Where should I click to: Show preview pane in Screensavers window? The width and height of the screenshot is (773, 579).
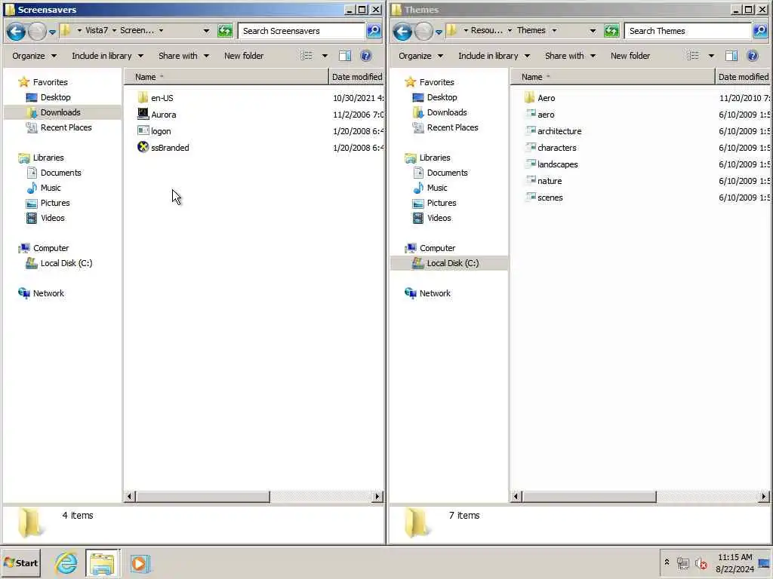click(345, 56)
